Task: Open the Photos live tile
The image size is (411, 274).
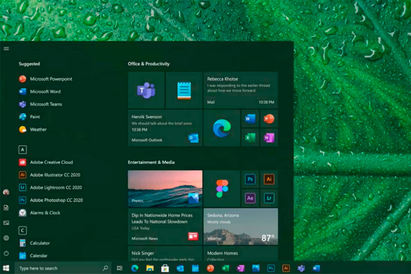Action: tap(165, 188)
